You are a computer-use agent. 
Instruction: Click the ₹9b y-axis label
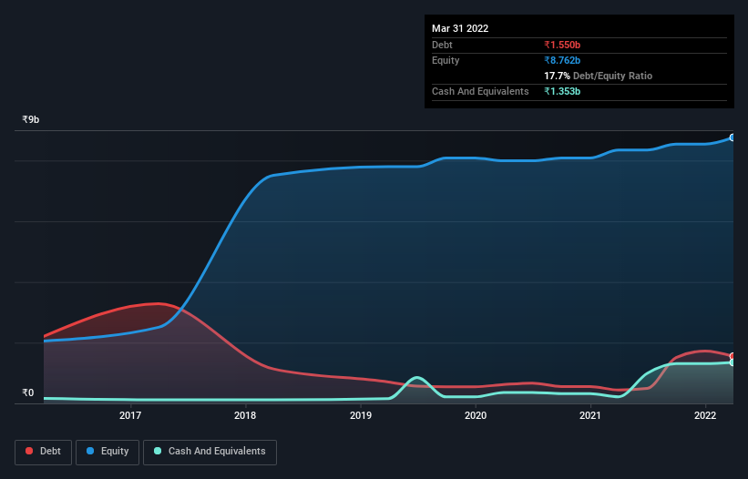pos(31,119)
